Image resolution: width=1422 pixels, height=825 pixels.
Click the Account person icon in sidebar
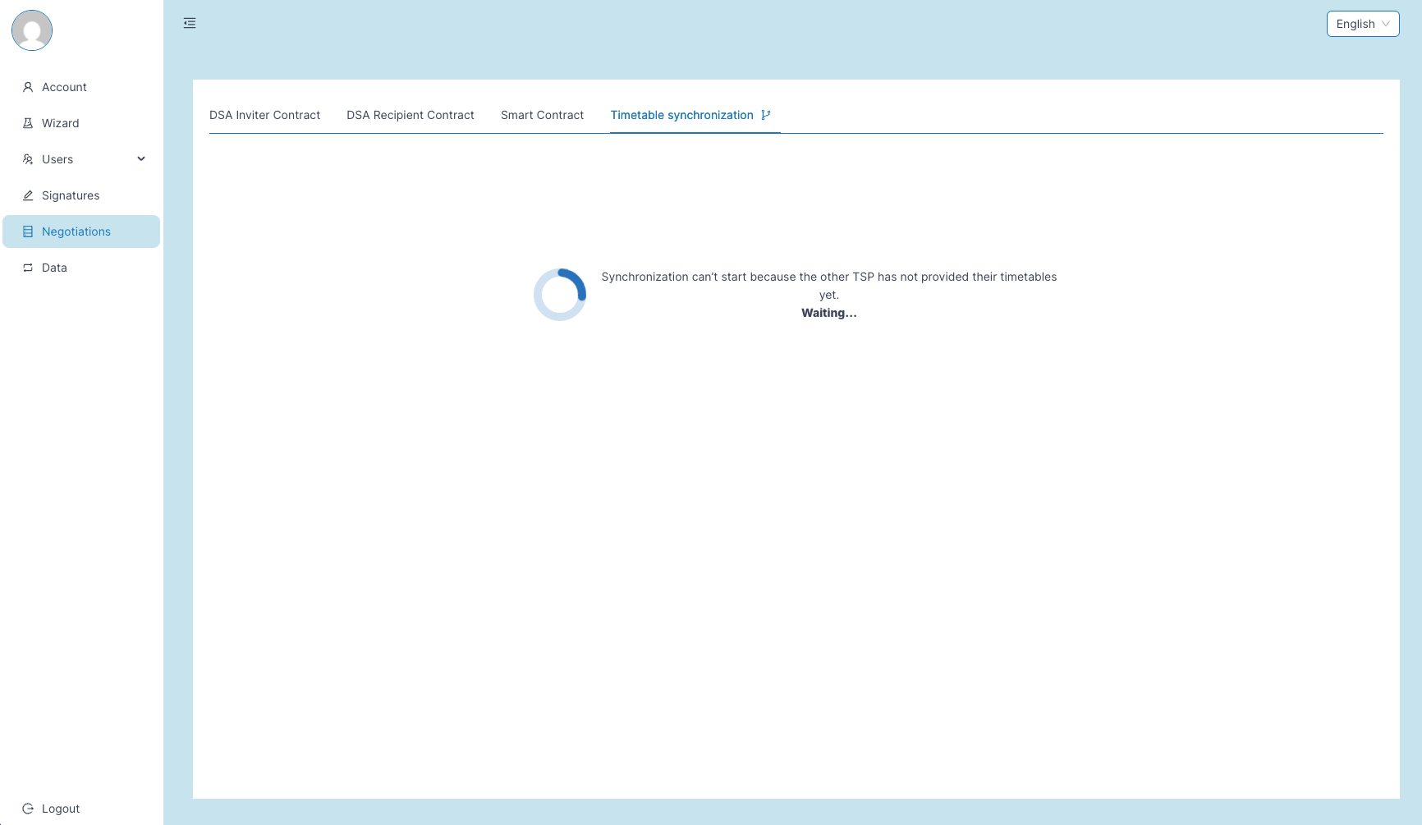tap(28, 87)
